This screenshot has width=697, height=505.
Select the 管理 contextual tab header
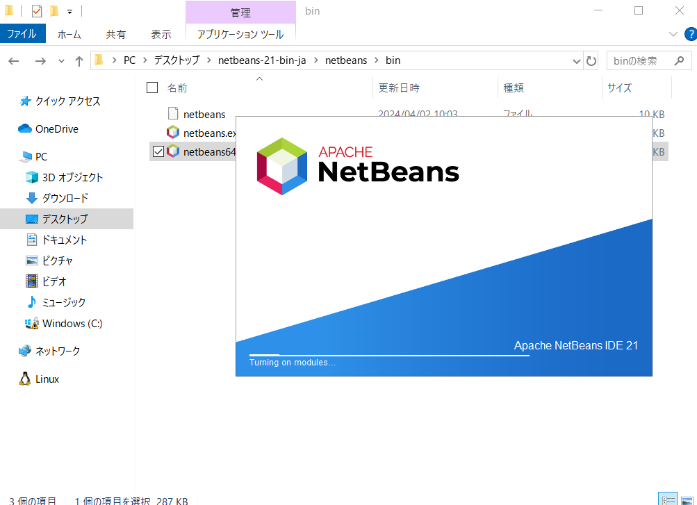pyautogui.click(x=240, y=13)
